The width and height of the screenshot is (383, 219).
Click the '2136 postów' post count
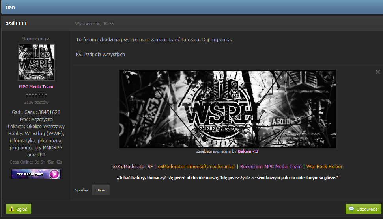[x=36, y=102]
